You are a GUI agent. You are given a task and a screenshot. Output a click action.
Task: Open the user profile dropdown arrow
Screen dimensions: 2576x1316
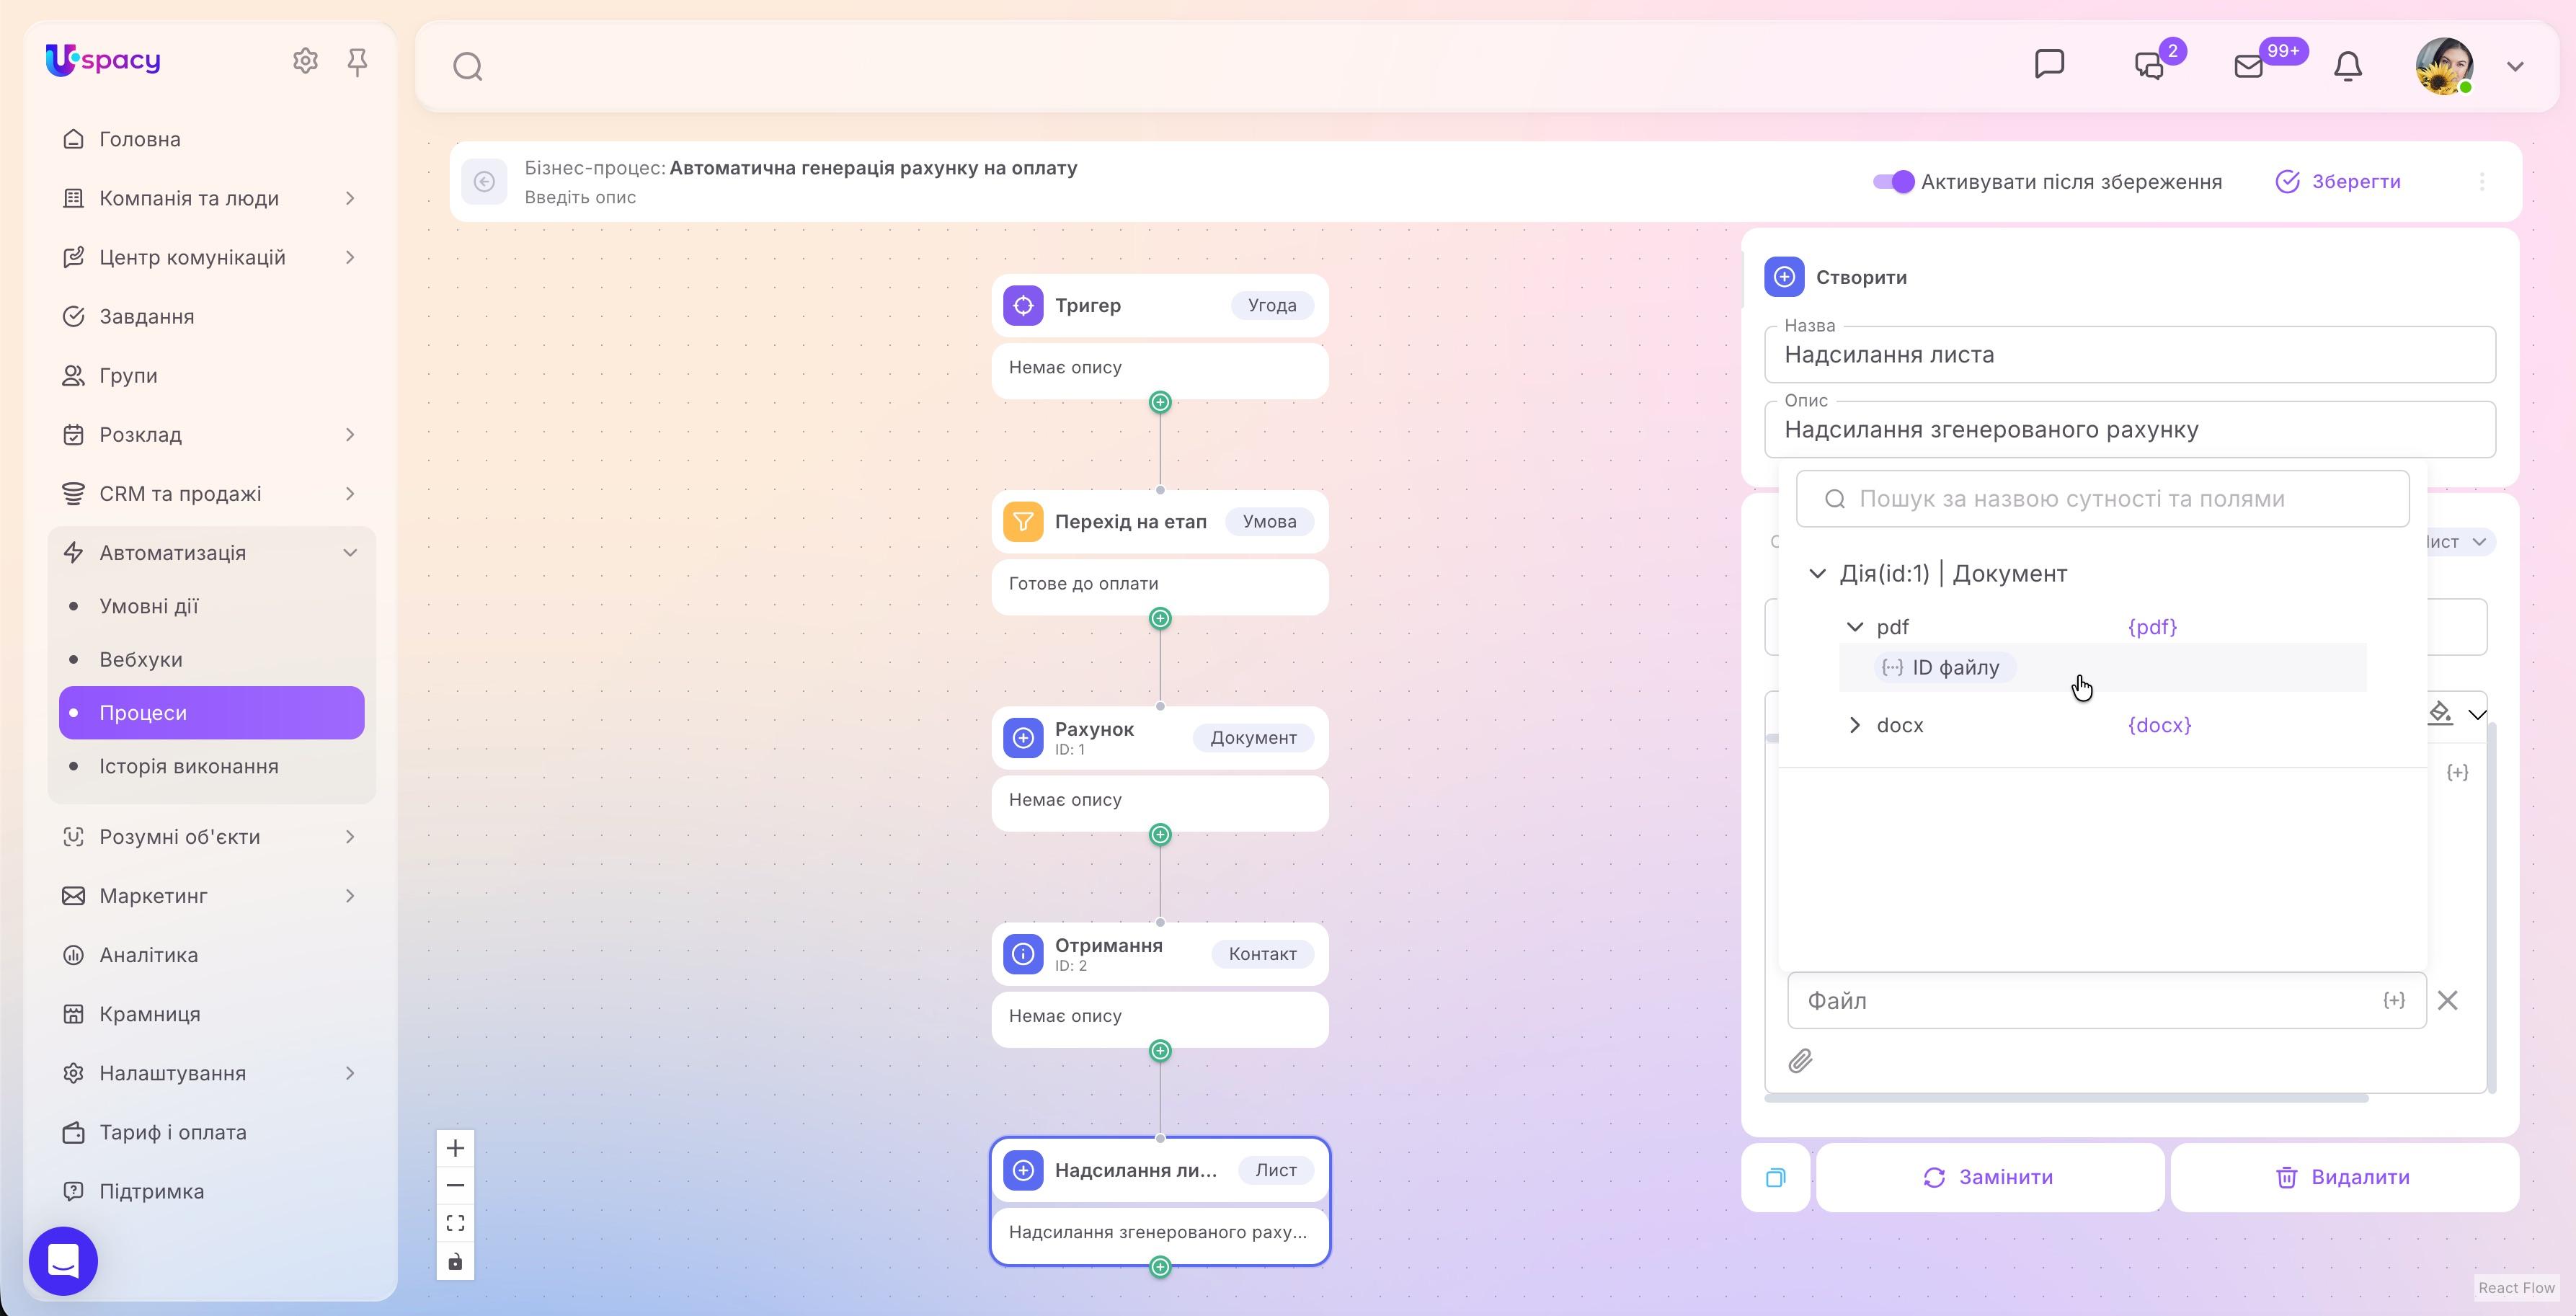click(x=2515, y=67)
